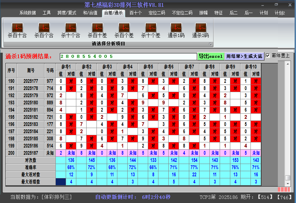Switch to the 计划 tab
Viewport: 296px width, 203px height.
[x=263, y=13]
